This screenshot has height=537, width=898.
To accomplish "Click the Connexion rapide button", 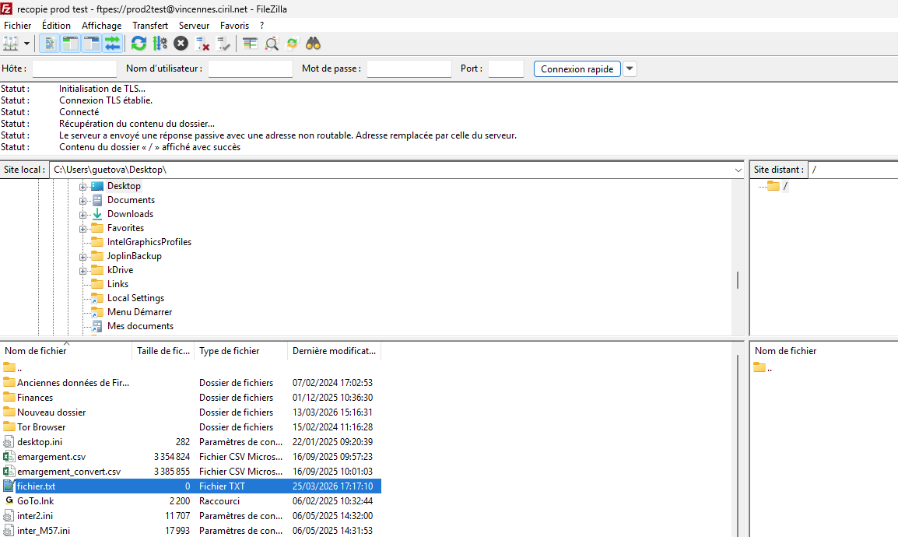I will 577,69.
